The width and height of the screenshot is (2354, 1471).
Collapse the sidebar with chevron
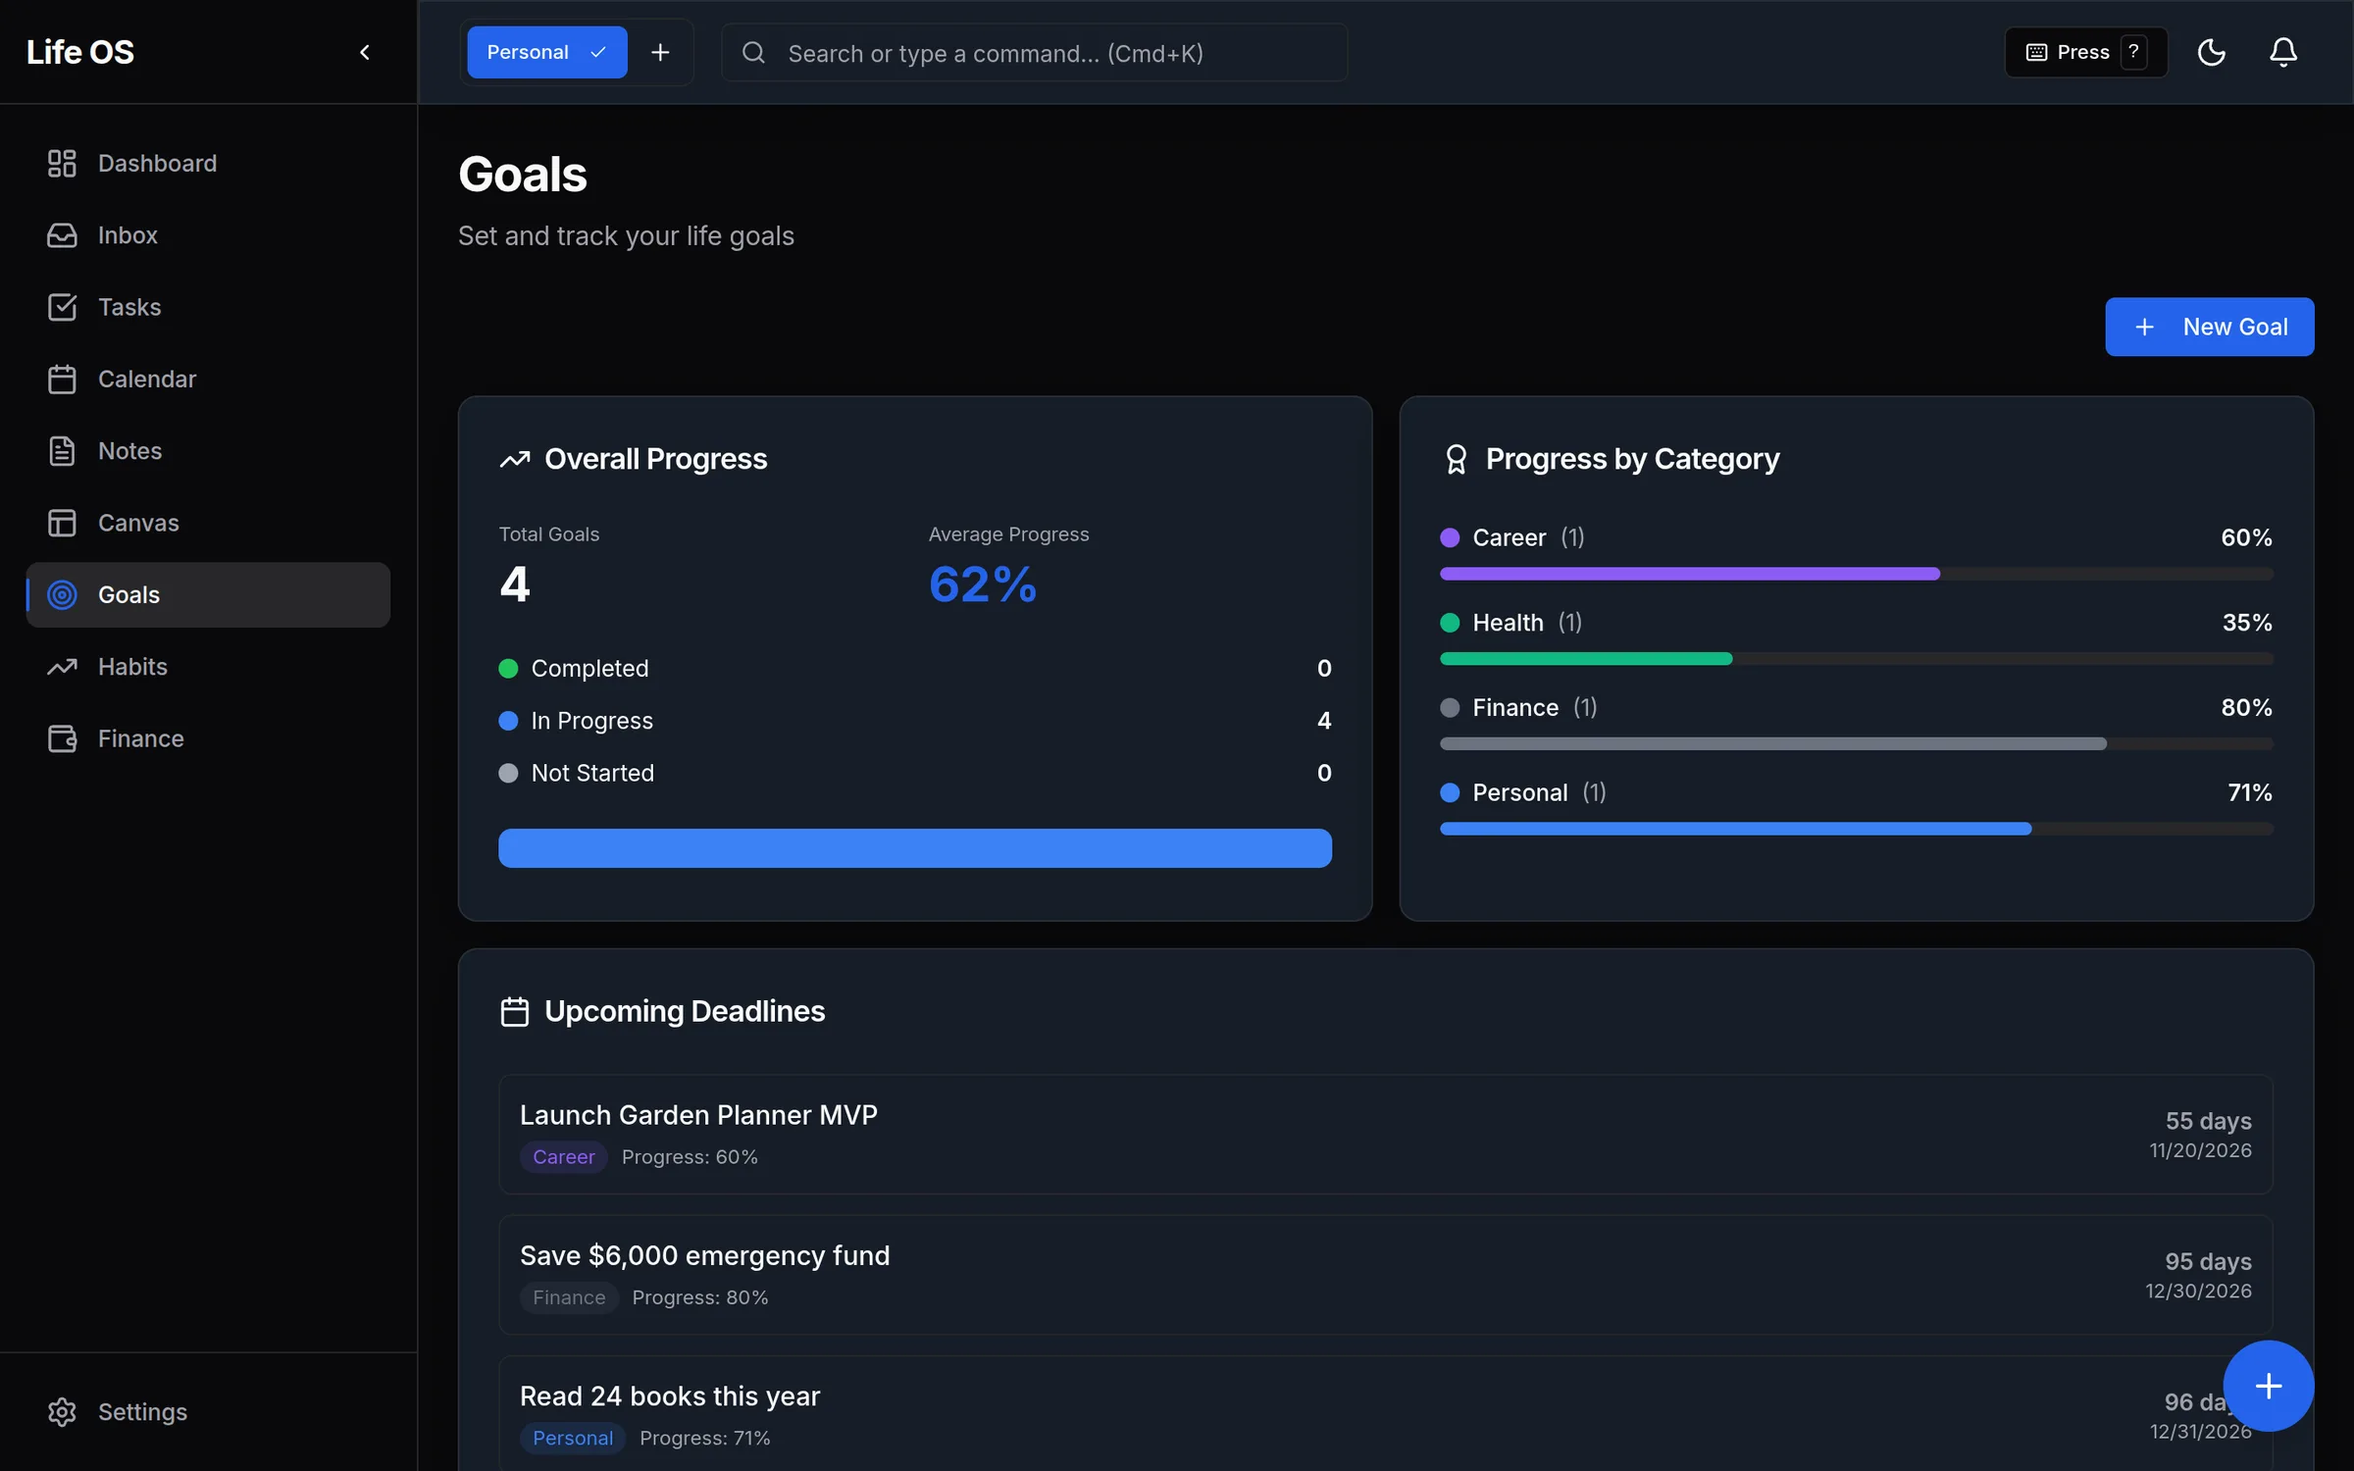tap(365, 52)
